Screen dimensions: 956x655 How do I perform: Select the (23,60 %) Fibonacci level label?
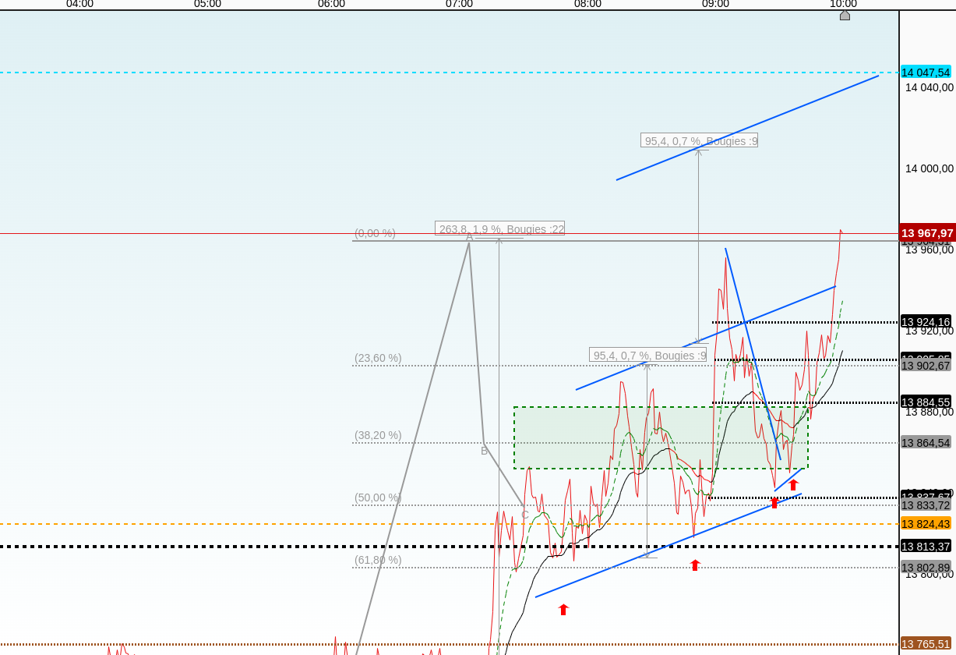[378, 358]
